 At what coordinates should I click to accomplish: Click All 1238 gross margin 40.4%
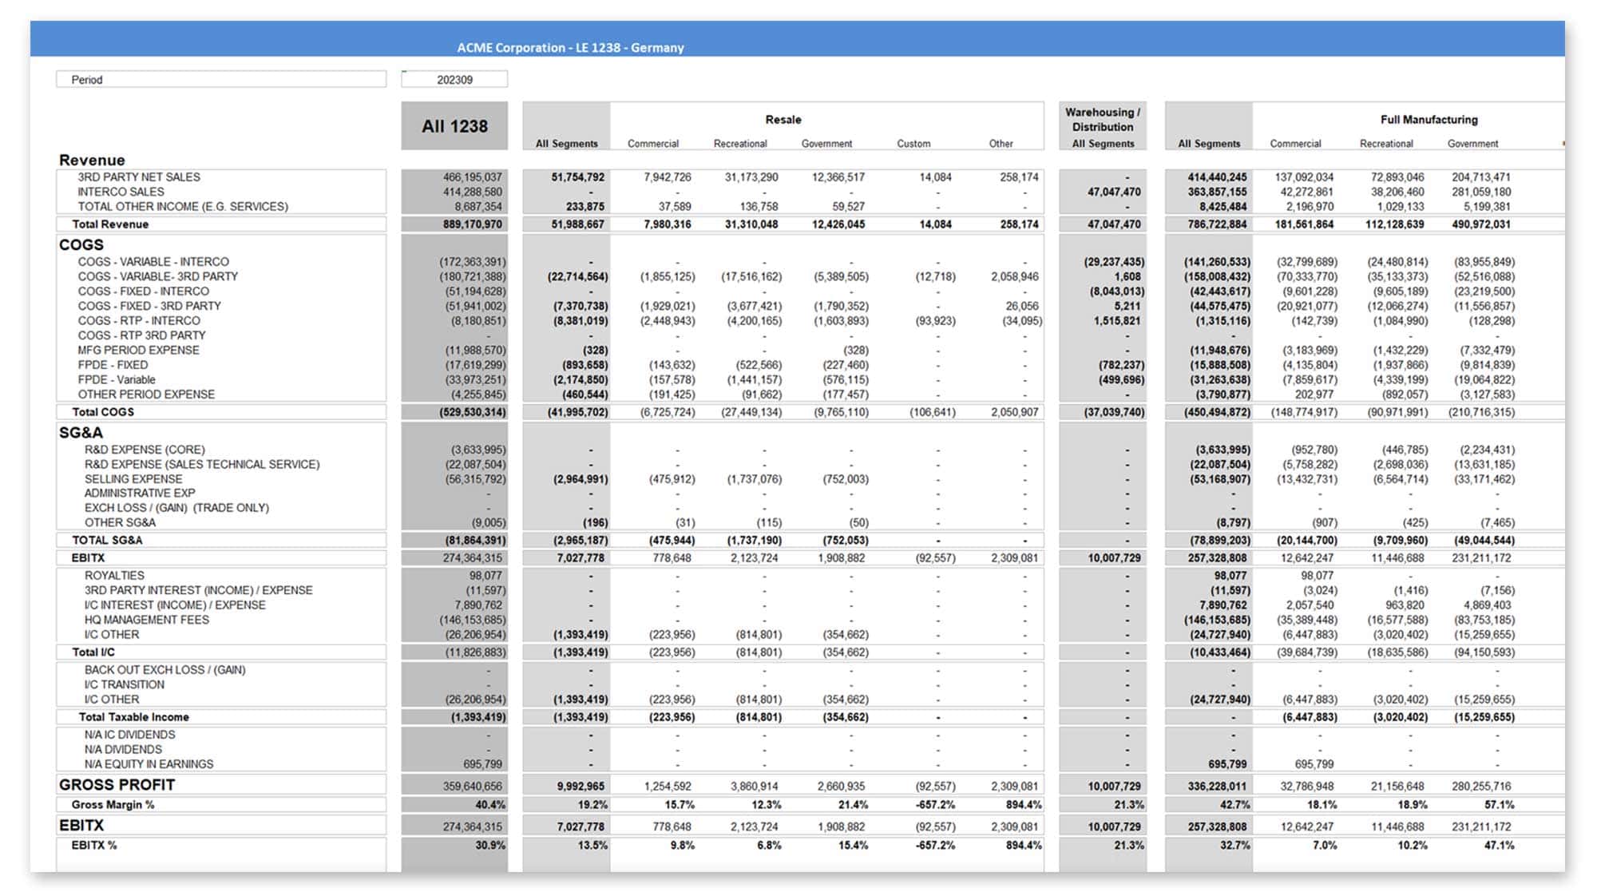coord(490,805)
